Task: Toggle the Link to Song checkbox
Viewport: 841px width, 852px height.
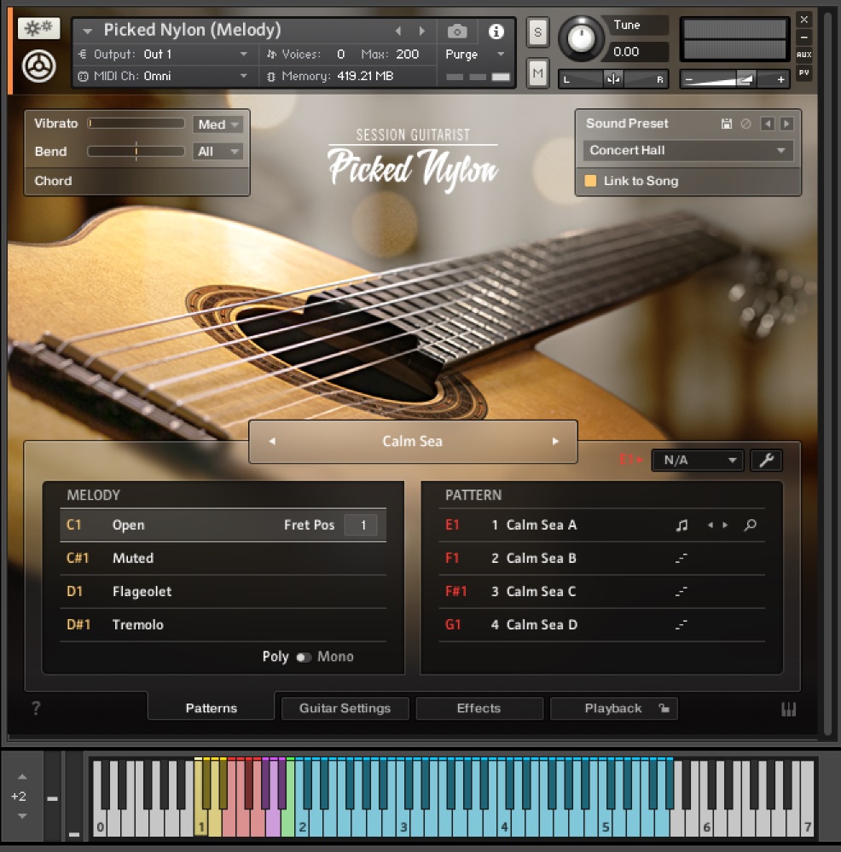Action: (x=590, y=181)
